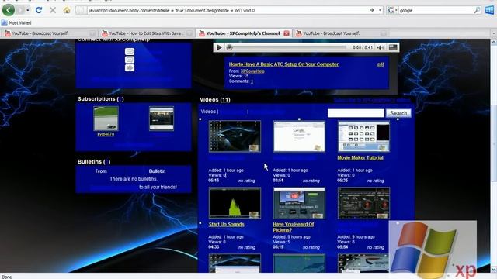The width and height of the screenshot is (497, 279).
Task: Click the send message envelope icon
Action: 130,51
